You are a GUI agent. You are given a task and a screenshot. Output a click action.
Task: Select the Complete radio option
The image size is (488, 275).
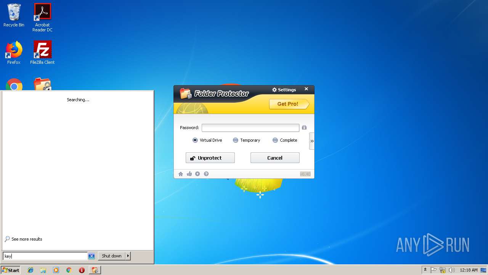285,140
